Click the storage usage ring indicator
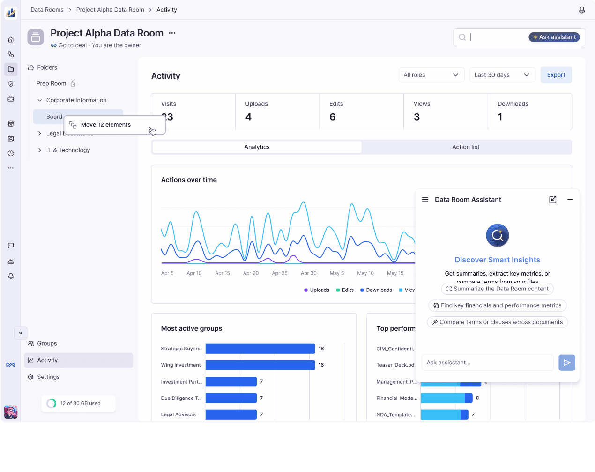Viewport: 595px width, 472px height. click(52, 403)
